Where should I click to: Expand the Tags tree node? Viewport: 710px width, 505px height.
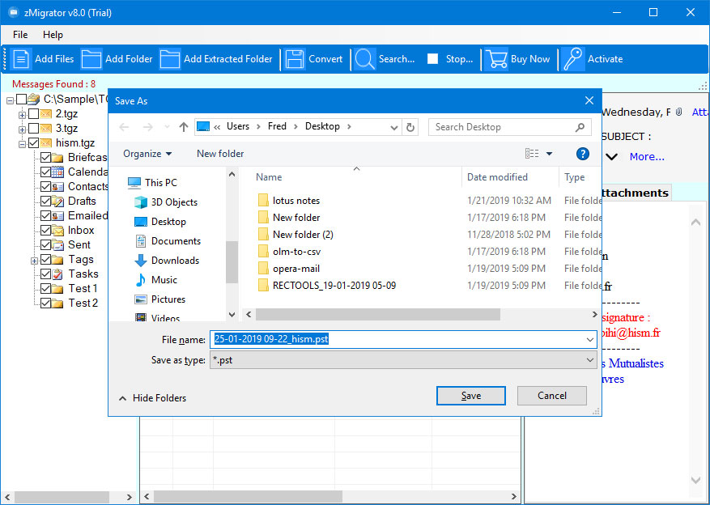click(x=34, y=261)
